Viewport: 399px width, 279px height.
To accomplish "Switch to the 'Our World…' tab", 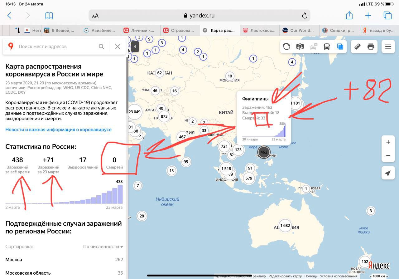I will click(x=299, y=30).
